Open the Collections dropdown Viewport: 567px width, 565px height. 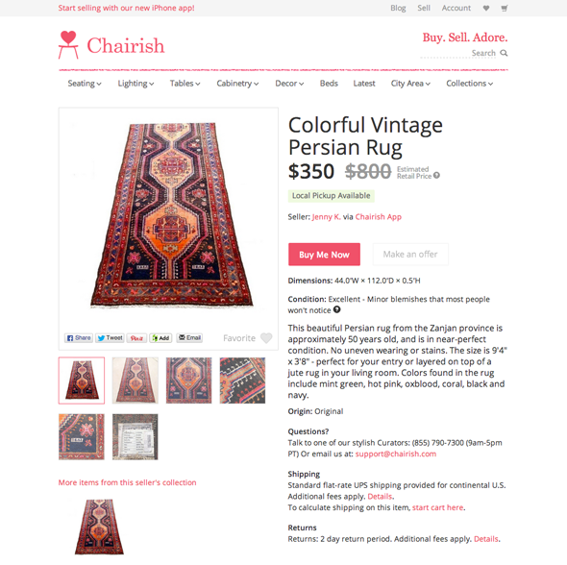click(x=469, y=84)
